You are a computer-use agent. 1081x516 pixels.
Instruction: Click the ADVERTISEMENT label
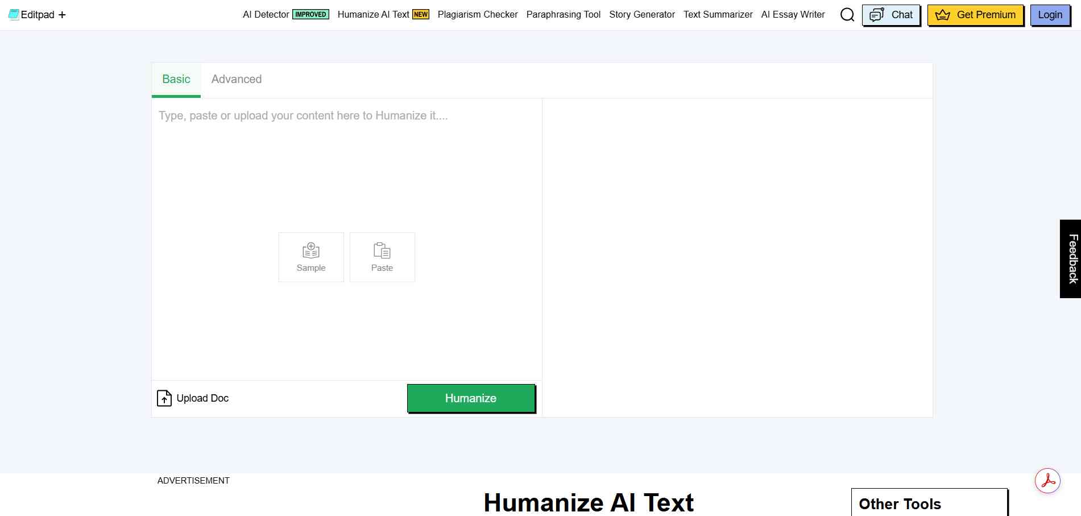193,481
